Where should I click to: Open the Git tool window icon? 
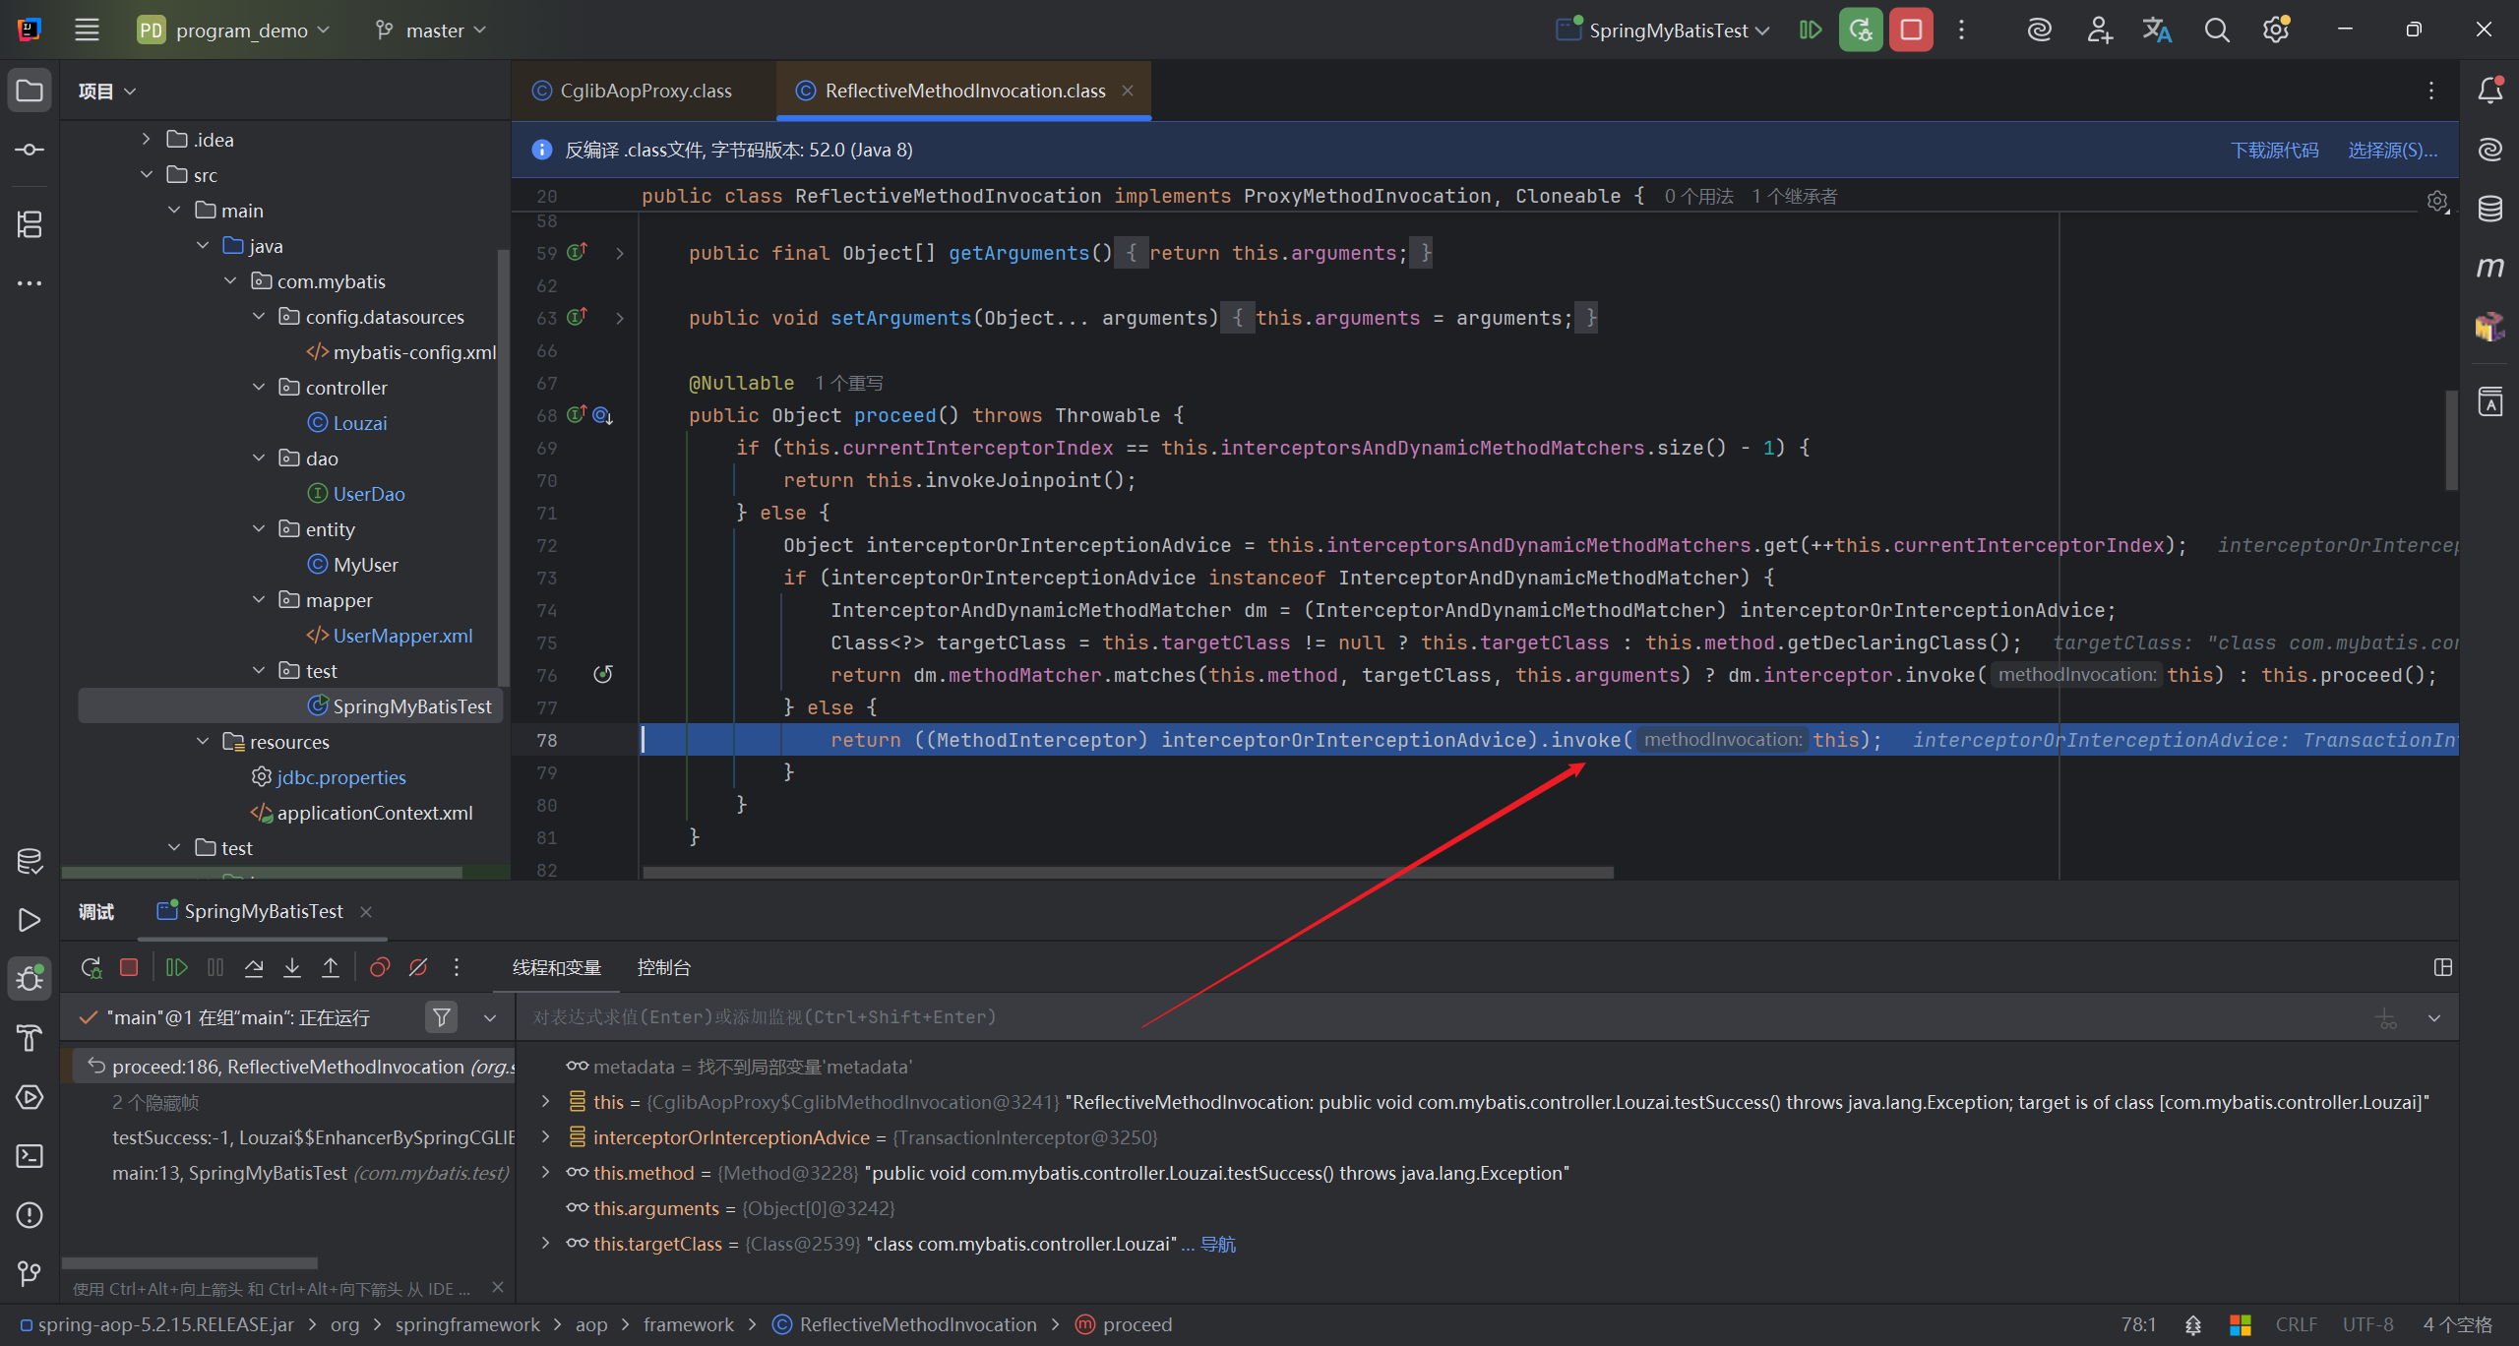pos(30,1274)
